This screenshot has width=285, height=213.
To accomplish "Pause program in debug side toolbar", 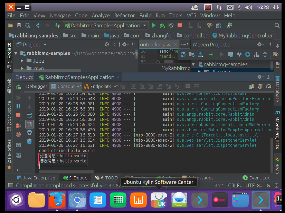I will (x=18, y=106).
